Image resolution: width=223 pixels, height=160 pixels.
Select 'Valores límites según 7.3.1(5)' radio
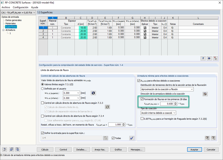(42, 85)
